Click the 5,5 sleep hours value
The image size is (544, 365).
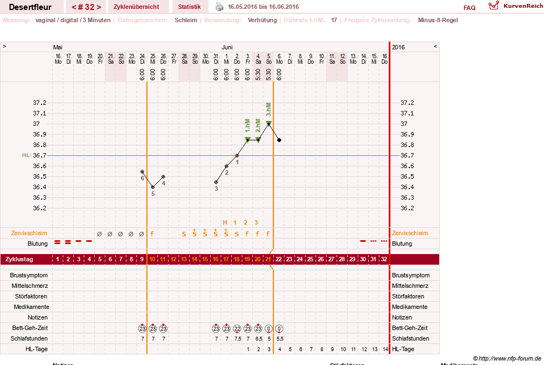click(x=280, y=338)
